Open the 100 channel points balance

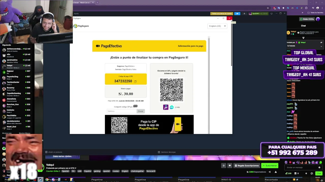pos(288,173)
